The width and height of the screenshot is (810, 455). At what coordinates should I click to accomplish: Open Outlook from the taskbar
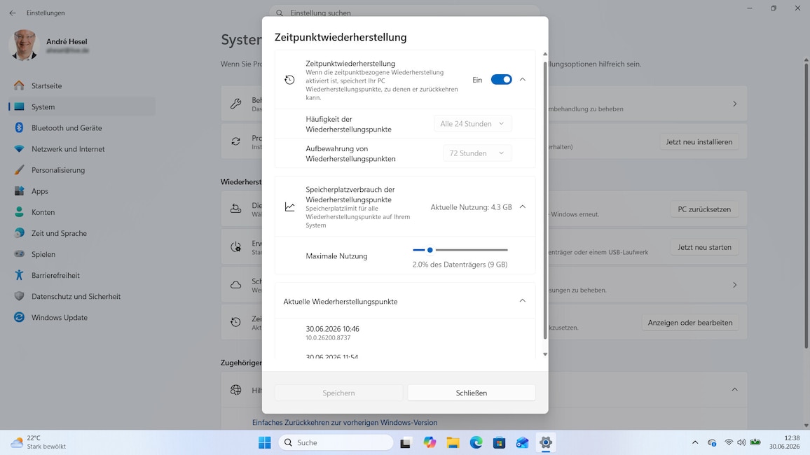point(522,442)
